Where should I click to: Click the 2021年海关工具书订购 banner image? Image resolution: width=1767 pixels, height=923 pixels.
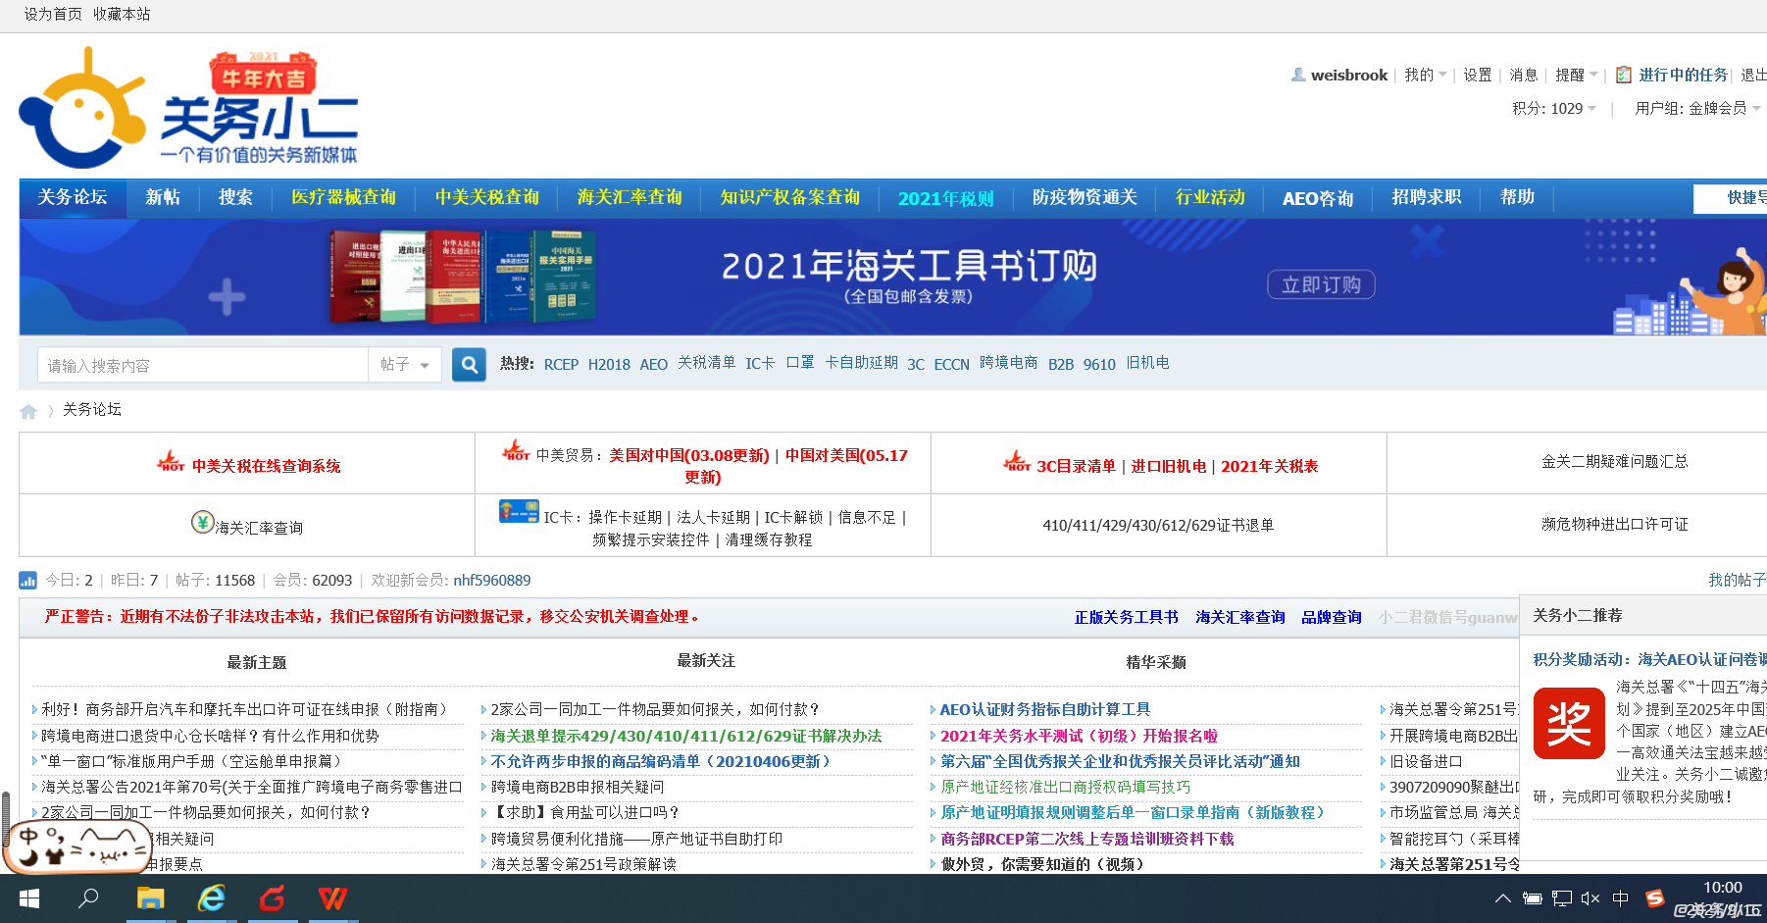[x=893, y=277]
